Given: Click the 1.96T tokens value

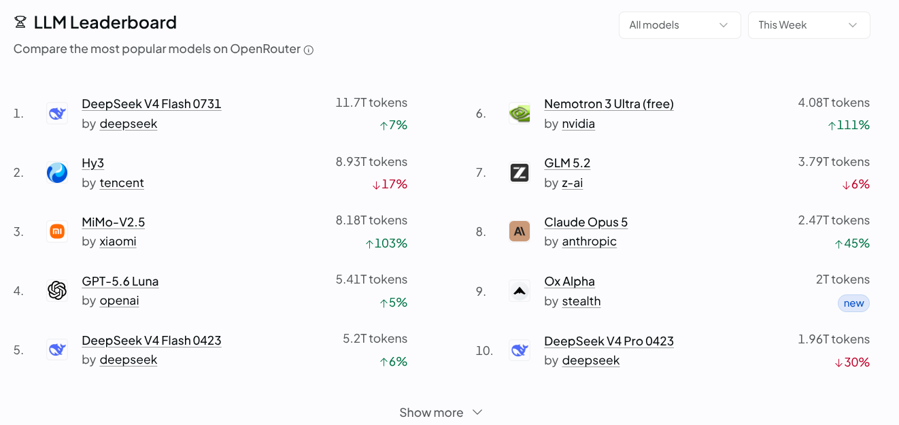Looking at the screenshot, I should [834, 339].
